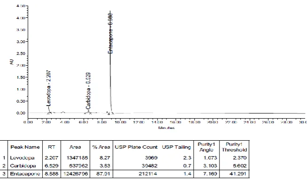Select the 'Minutes' x-axis title
Image resolution: width=307 pixels, height=181 pixels.
click(x=166, y=128)
